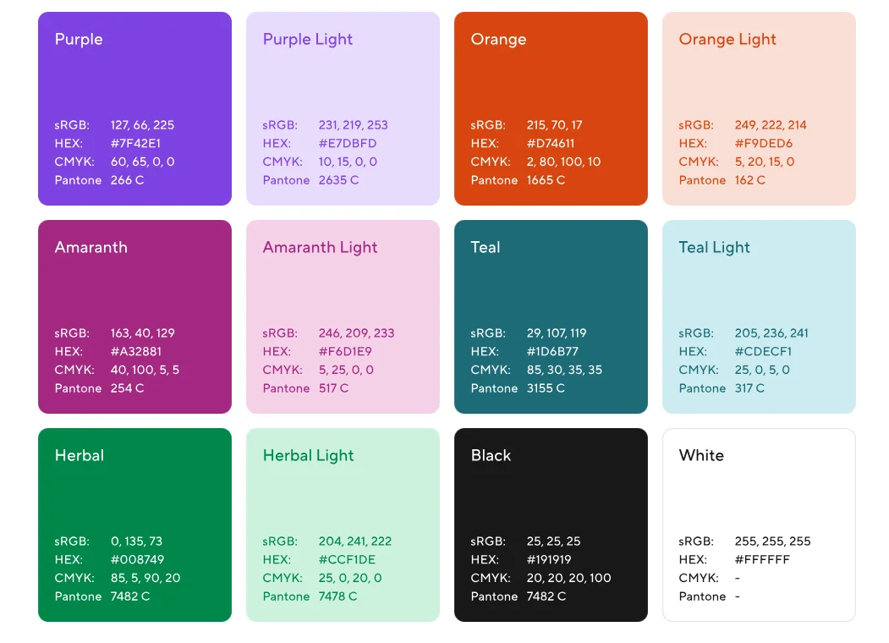Select the Purple Light swatch card
This screenshot has width=889, height=643.
click(343, 85)
